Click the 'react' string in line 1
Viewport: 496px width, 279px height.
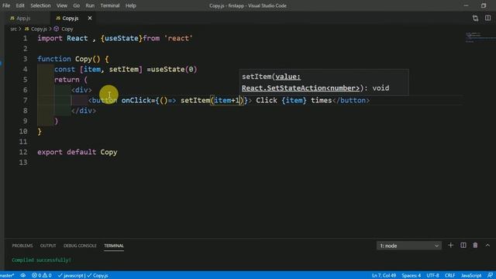click(x=178, y=38)
